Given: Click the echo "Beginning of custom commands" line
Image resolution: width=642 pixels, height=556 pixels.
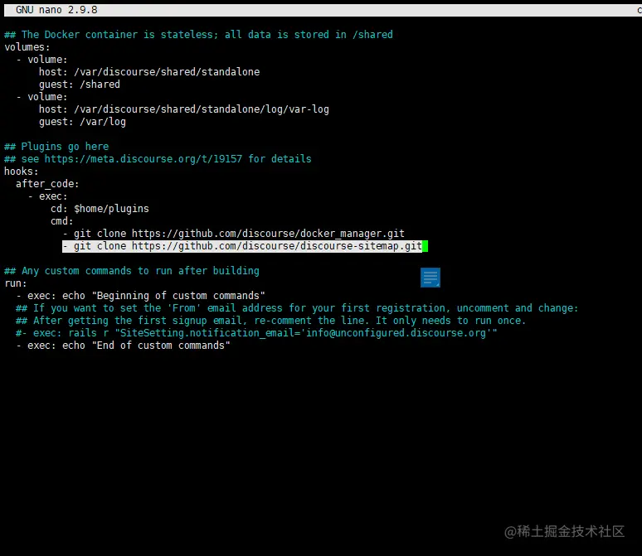Looking at the screenshot, I should [140, 296].
